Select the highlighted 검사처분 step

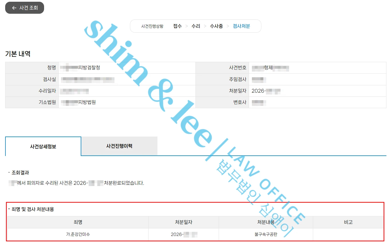(x=241, y=26)
